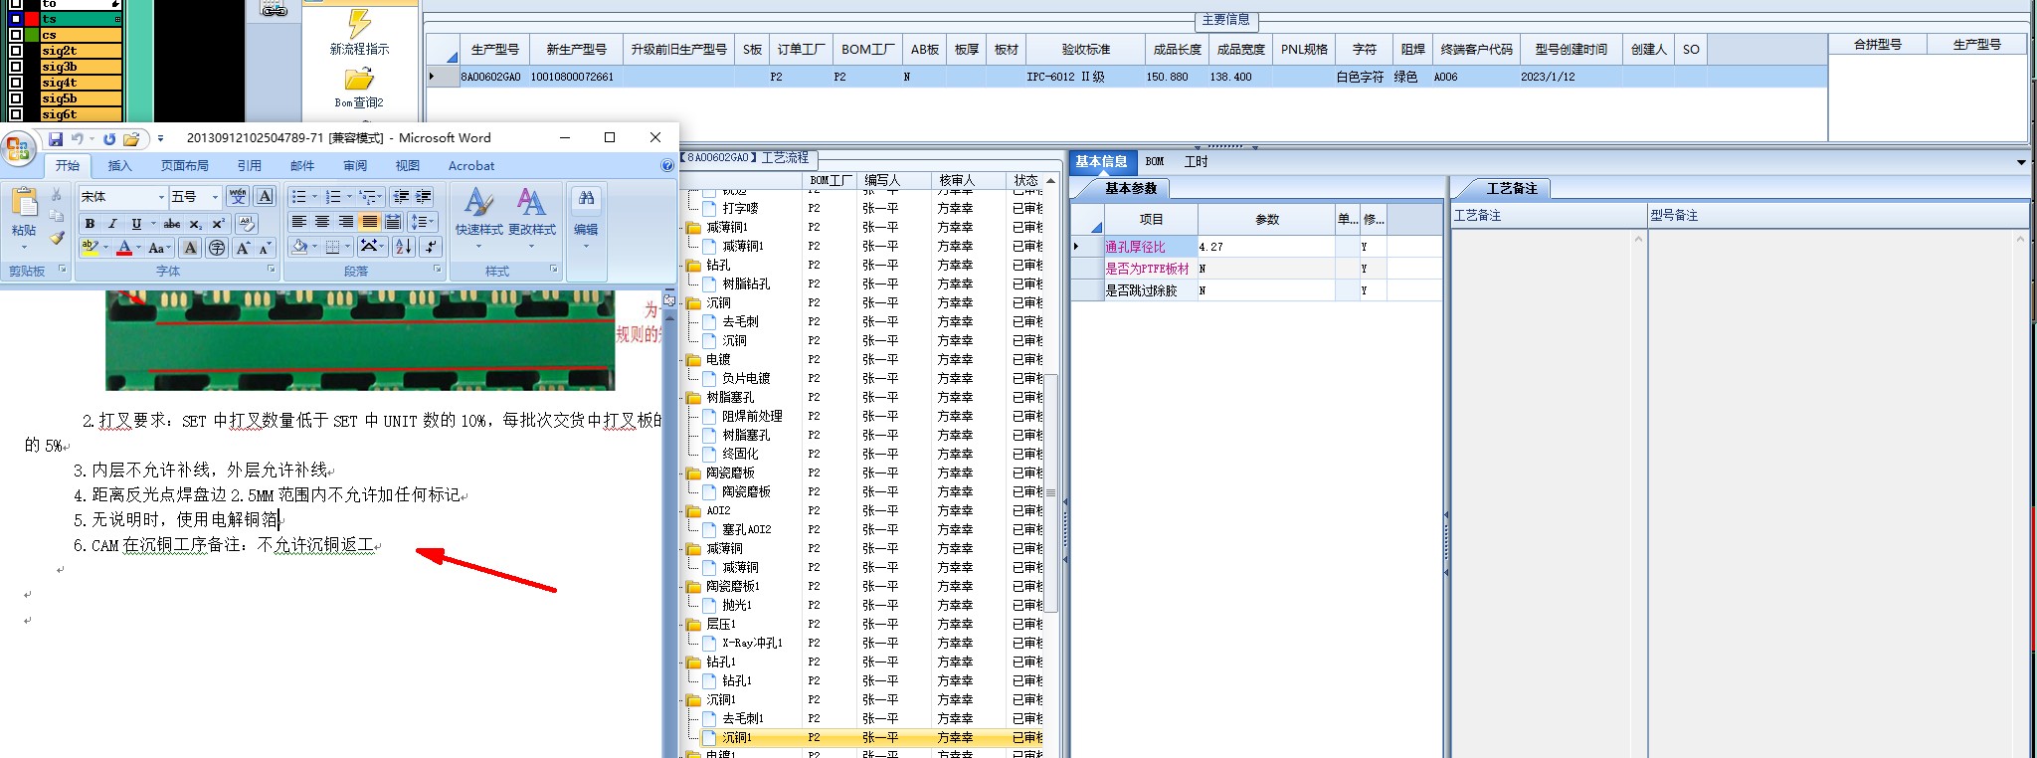Switch to the 插入 ribbon tab
This screenshot has height=758, width=2037.
119,166
